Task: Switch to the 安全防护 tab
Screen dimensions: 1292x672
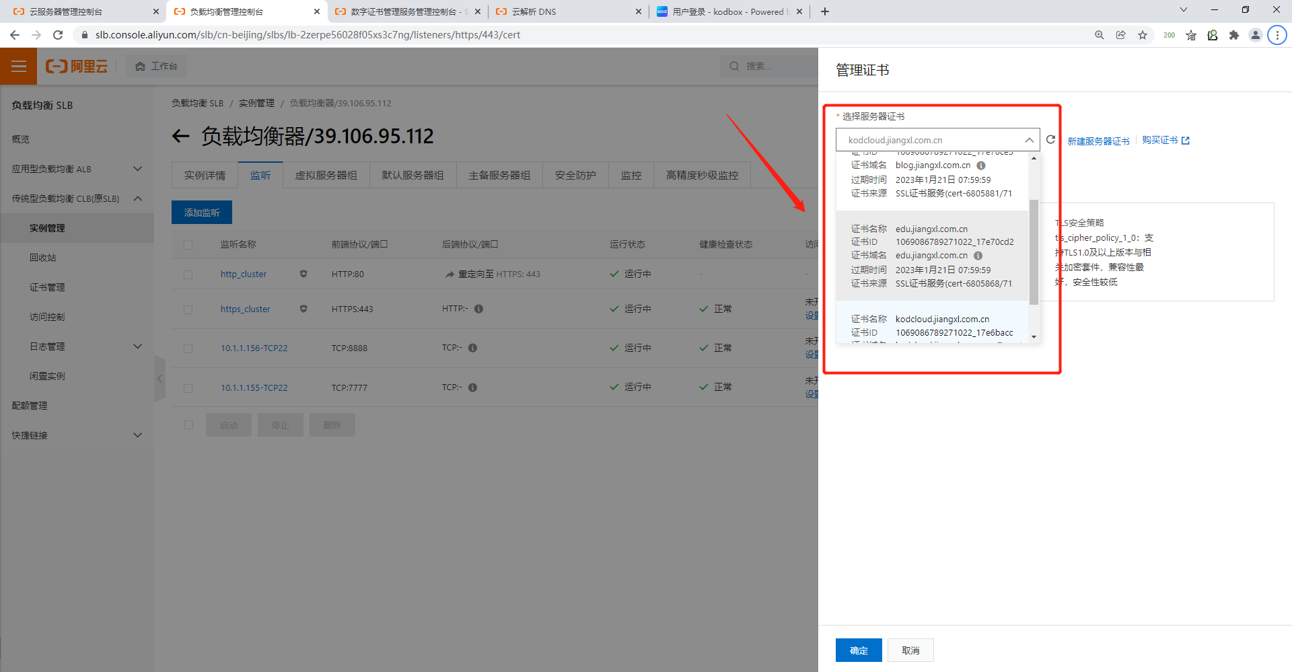Action: click(575, 176)
